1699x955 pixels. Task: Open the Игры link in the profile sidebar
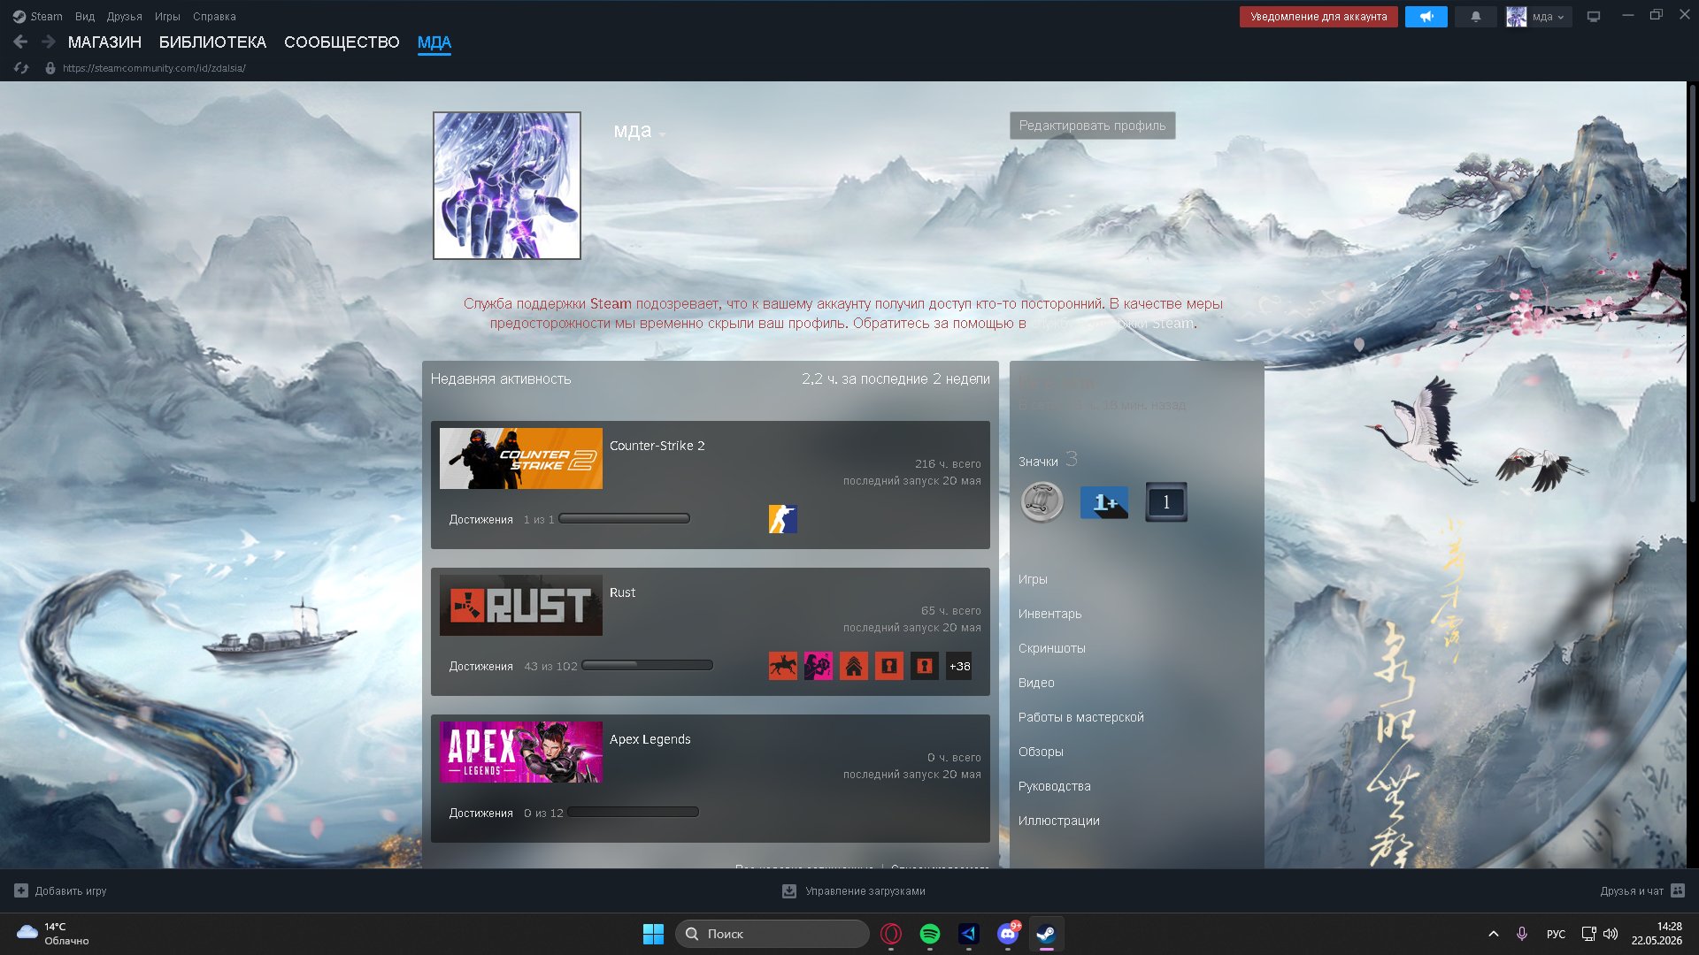(1033, 579)
